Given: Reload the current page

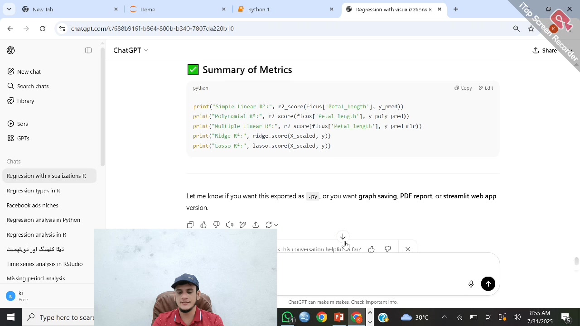Looking at the screenshot, I should pos(43,29).
